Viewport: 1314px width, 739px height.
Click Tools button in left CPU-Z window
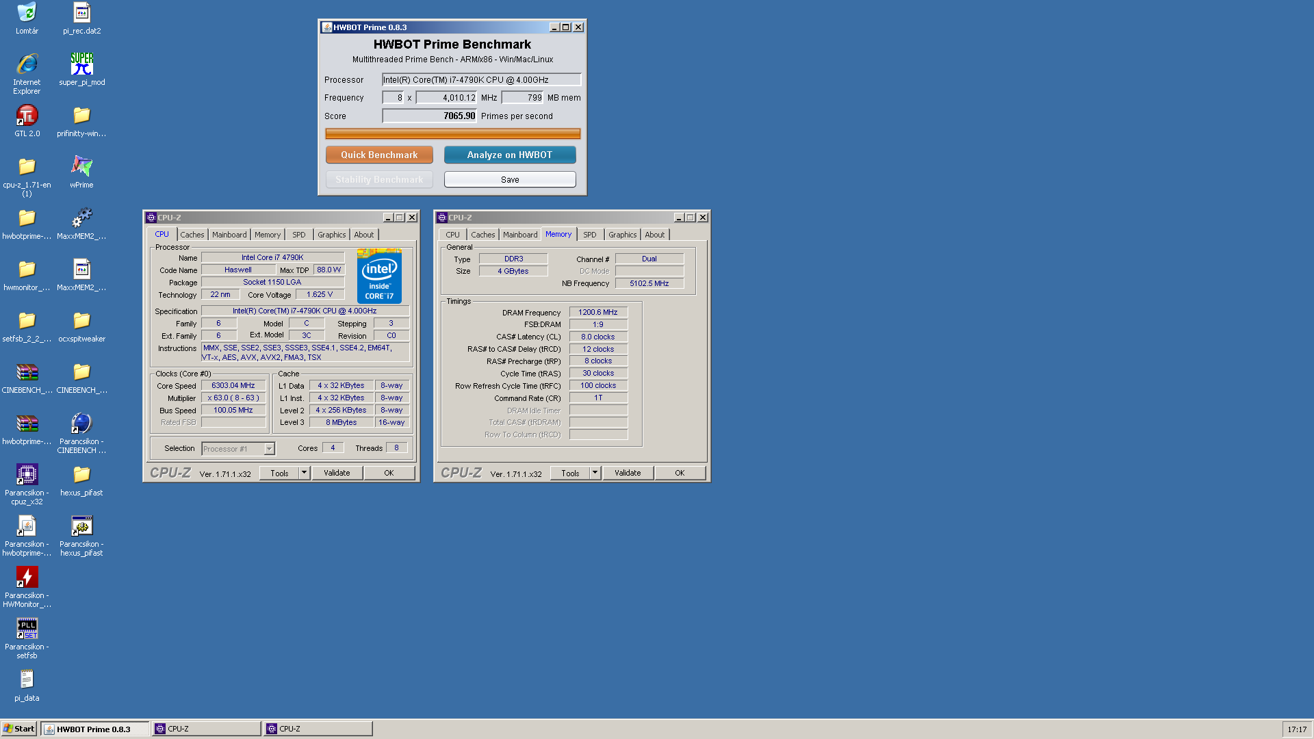point(280,473)
